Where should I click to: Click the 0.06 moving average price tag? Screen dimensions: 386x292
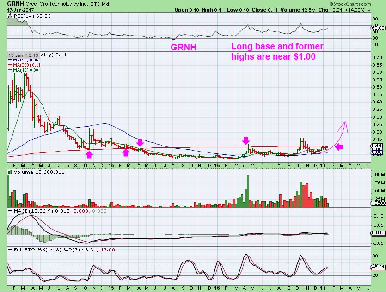377,152
